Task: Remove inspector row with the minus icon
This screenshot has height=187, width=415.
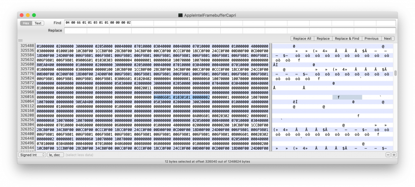Action: coord(388,155)
